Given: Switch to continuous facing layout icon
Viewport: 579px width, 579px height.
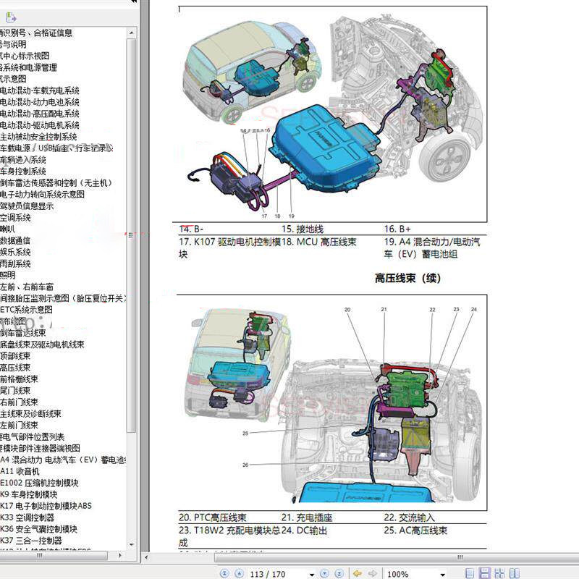Looking at the screenshot, I should [499, 573].
